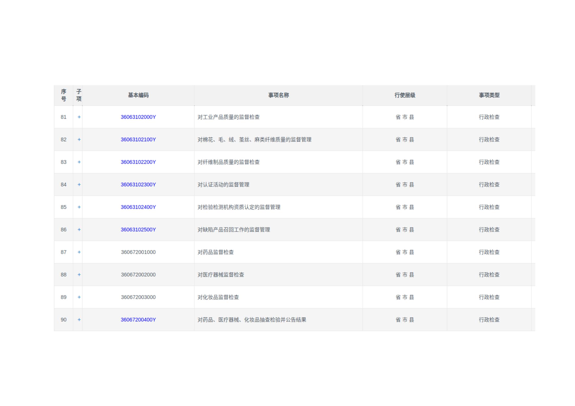The width and height of the screenshot is (575, 406).
Task: Expand row 89 cosmetics inspection item
Action: point(79,297)
